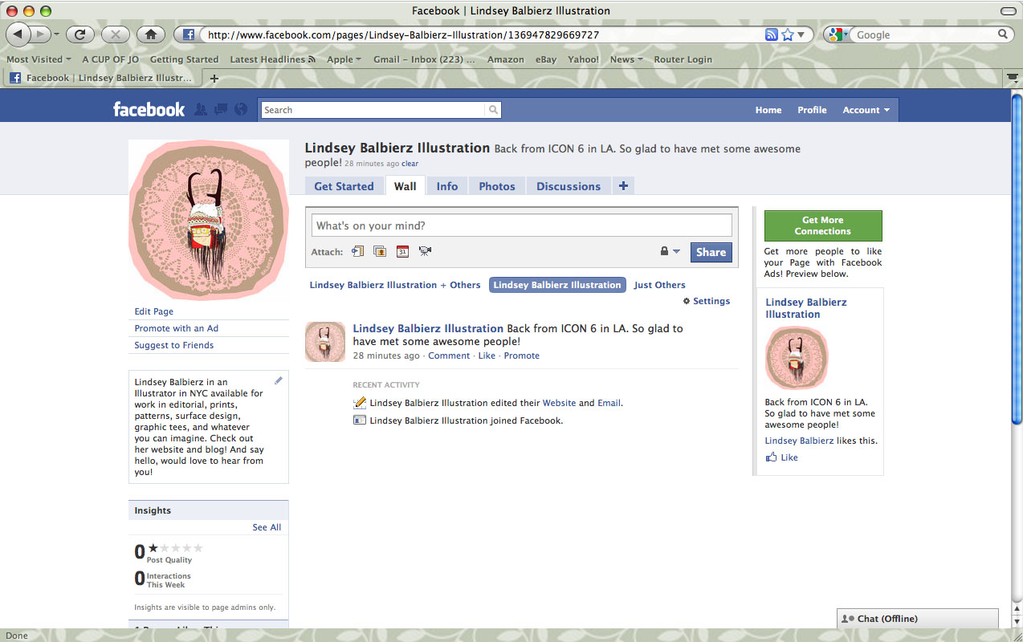
Task: Switch to the Info tab
Action: [447, 186]
